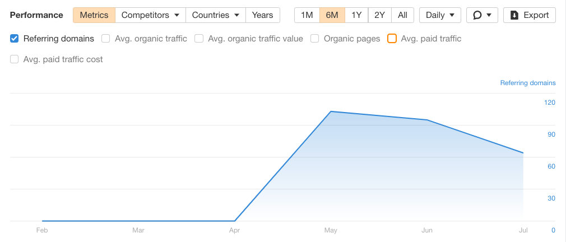Show All time data
566x242 pixels.
[402, 15]
